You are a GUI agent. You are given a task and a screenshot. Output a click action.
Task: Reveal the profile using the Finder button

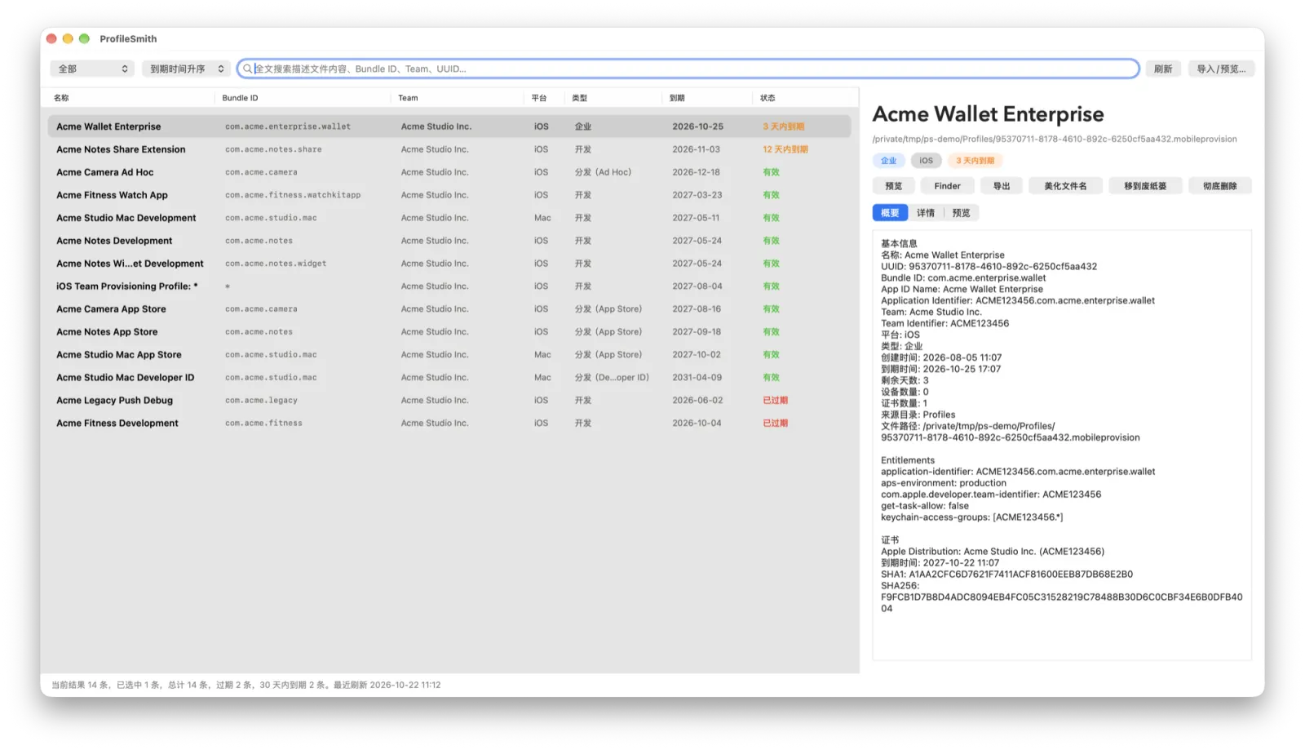click(947, 186)
